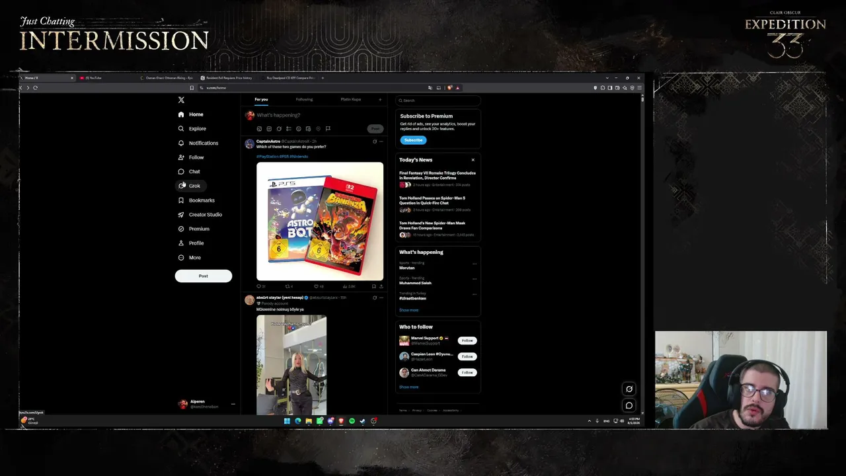Open the Home page in the sidebar

tap(190, 114)
